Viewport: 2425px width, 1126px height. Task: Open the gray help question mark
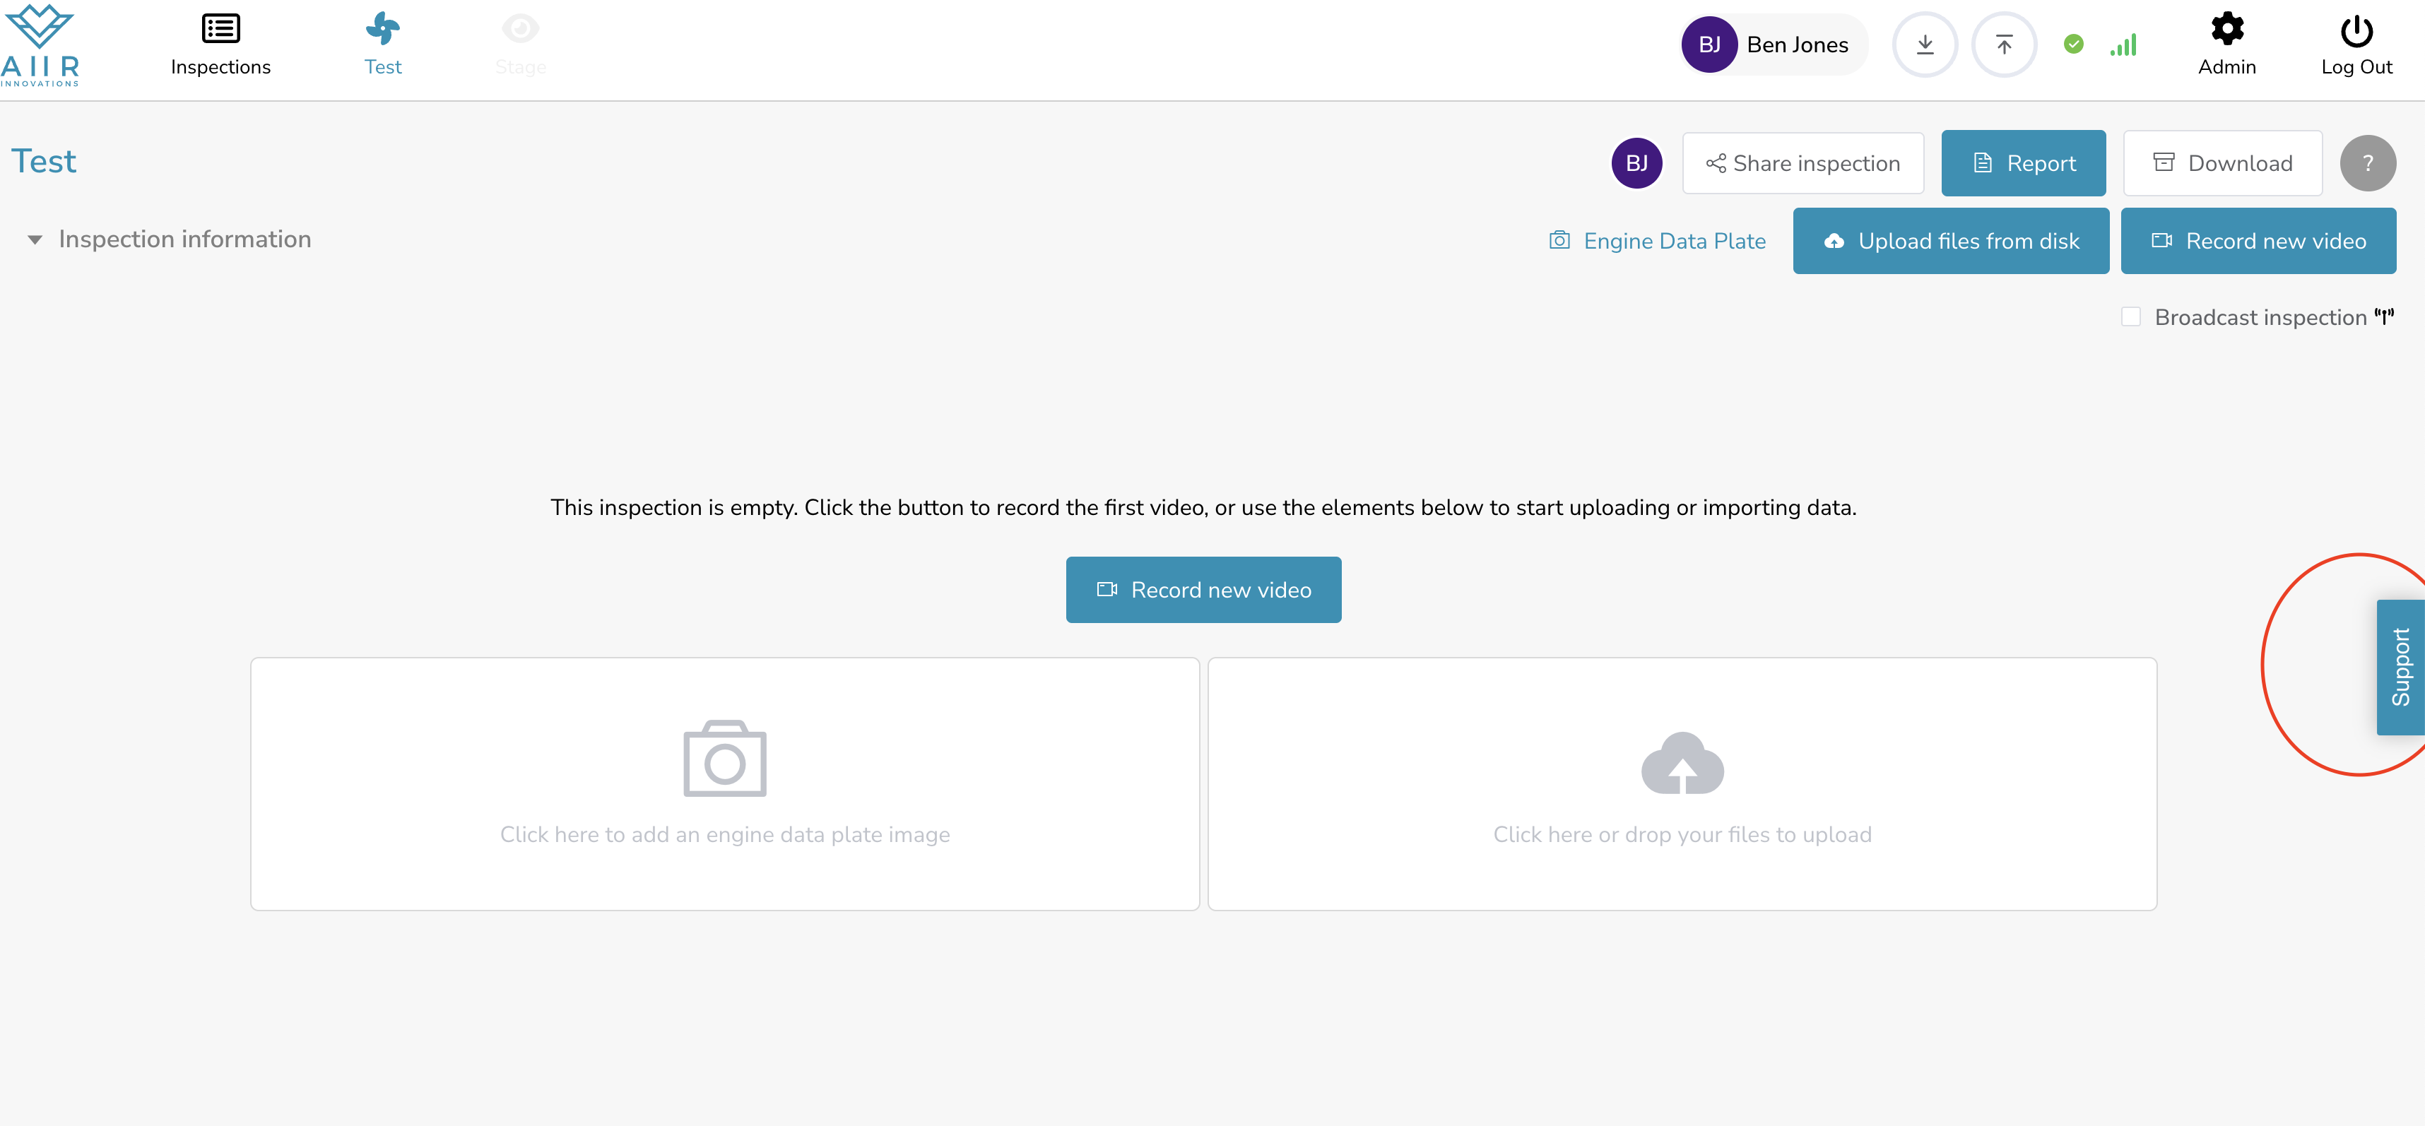tap(2366, 164)
